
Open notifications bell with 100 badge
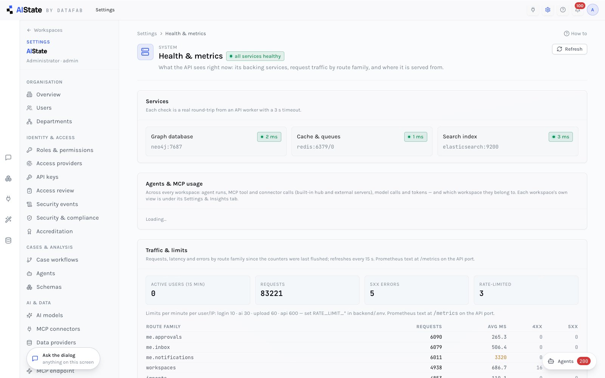tap(578, 10)
